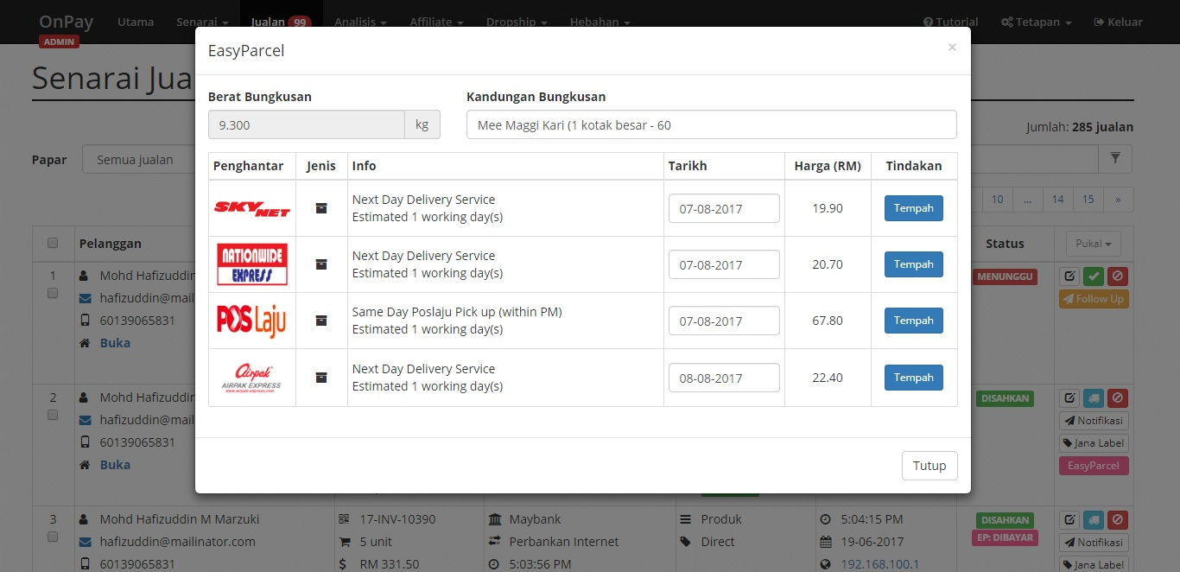Viewport: 1180px width, 572px height.
Task: Click blue truck shipping icon for sale 2
Action: pyautogui.click(x=1094, y=398)
